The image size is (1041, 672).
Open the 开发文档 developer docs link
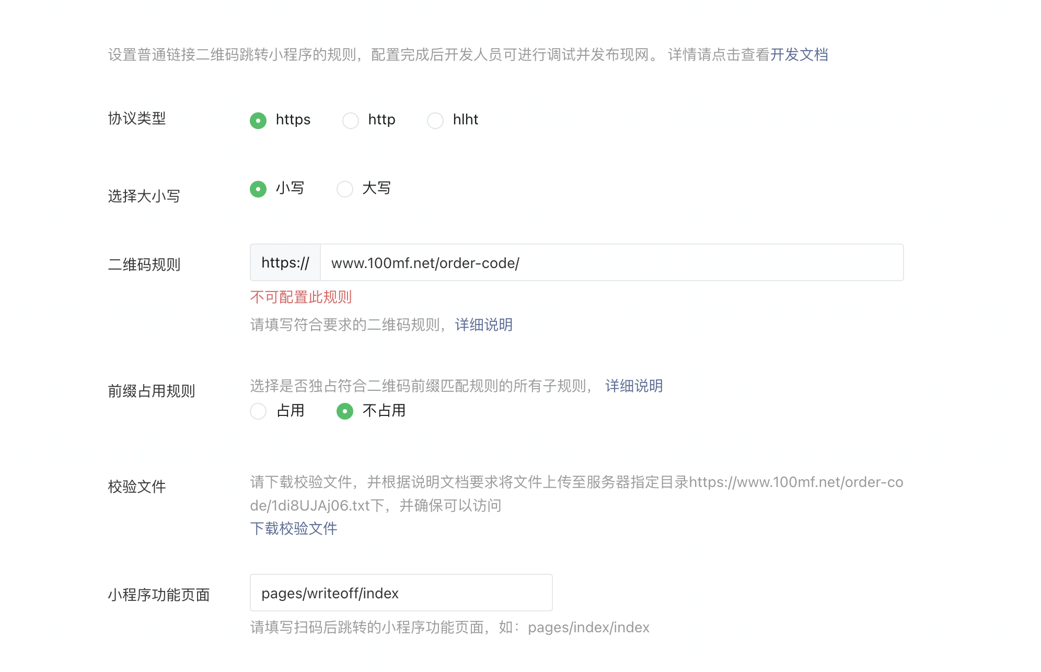pos(799,55)
